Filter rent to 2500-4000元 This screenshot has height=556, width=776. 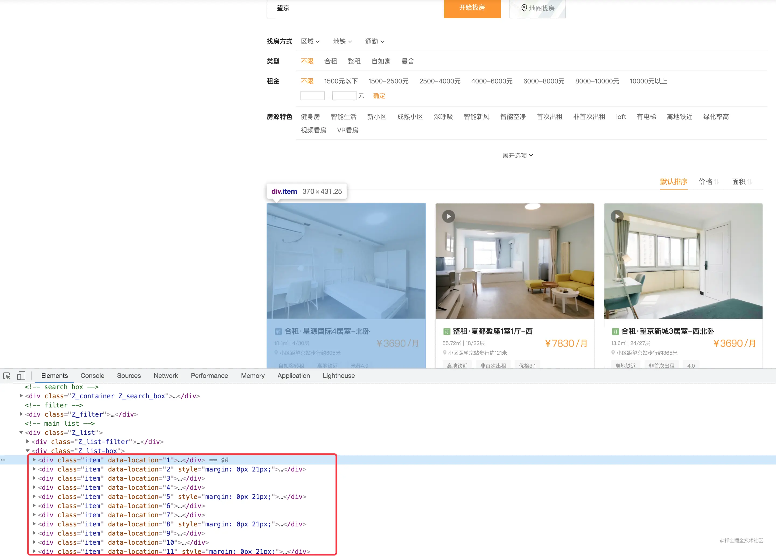[x=440, y=81]
